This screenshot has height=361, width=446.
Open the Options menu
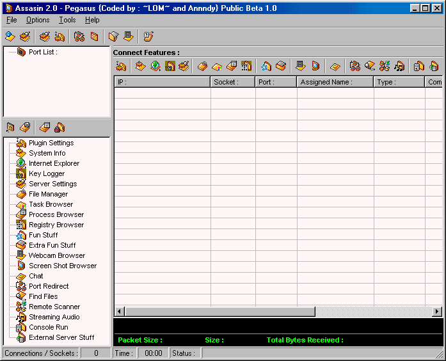click(38, 20)
